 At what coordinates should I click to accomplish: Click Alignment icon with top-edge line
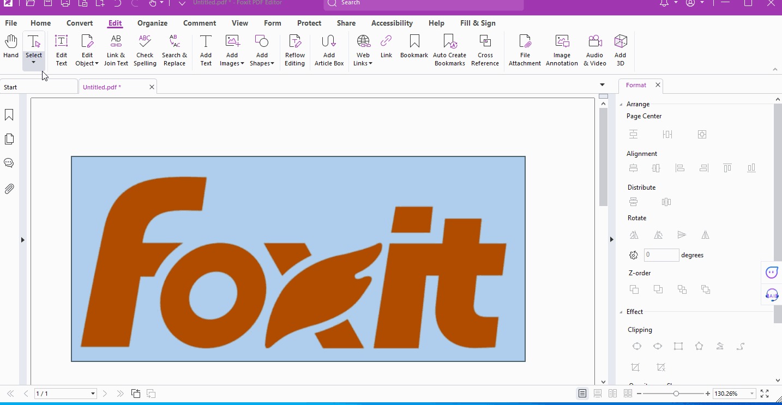click(x=727, y=168)
